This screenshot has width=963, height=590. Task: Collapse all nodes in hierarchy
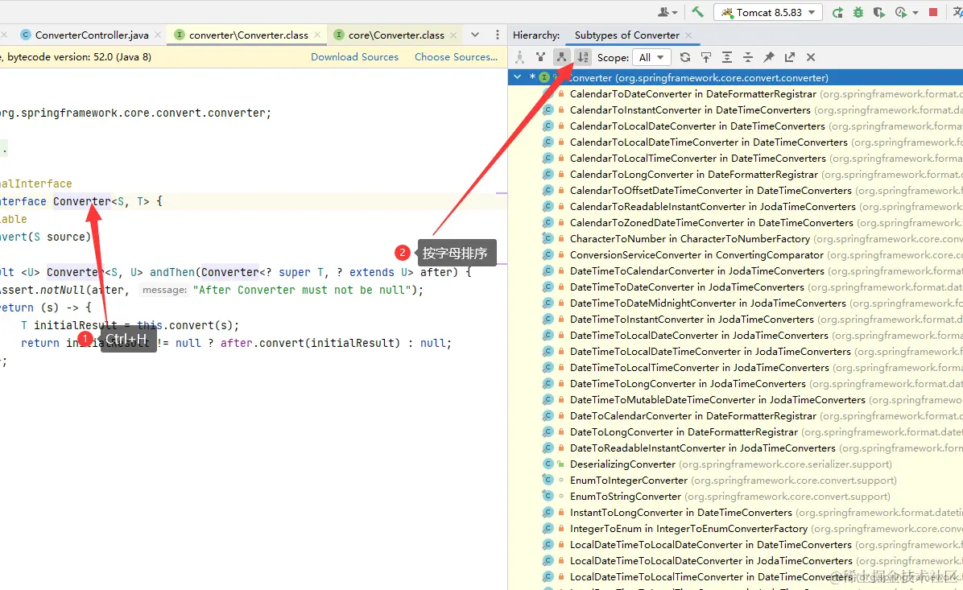click(748, 57)
